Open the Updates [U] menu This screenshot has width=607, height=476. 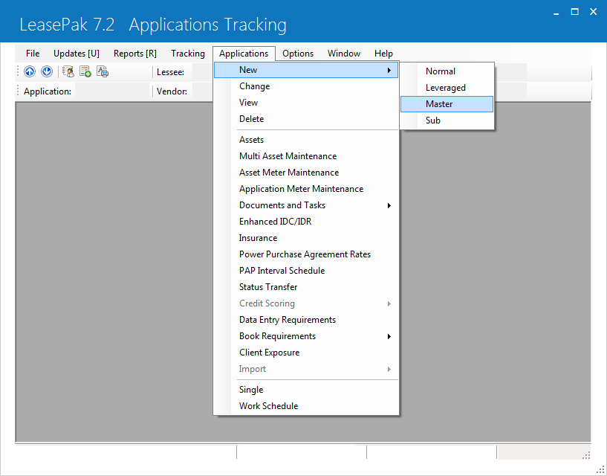tap(77, 54)
